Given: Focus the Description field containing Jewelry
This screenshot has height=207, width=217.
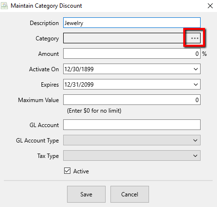Looking at the screenshot, I should click(x=132, y=23).
